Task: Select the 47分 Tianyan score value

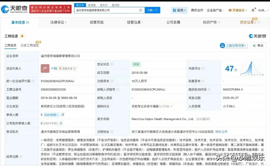Action: pos(231,69)
